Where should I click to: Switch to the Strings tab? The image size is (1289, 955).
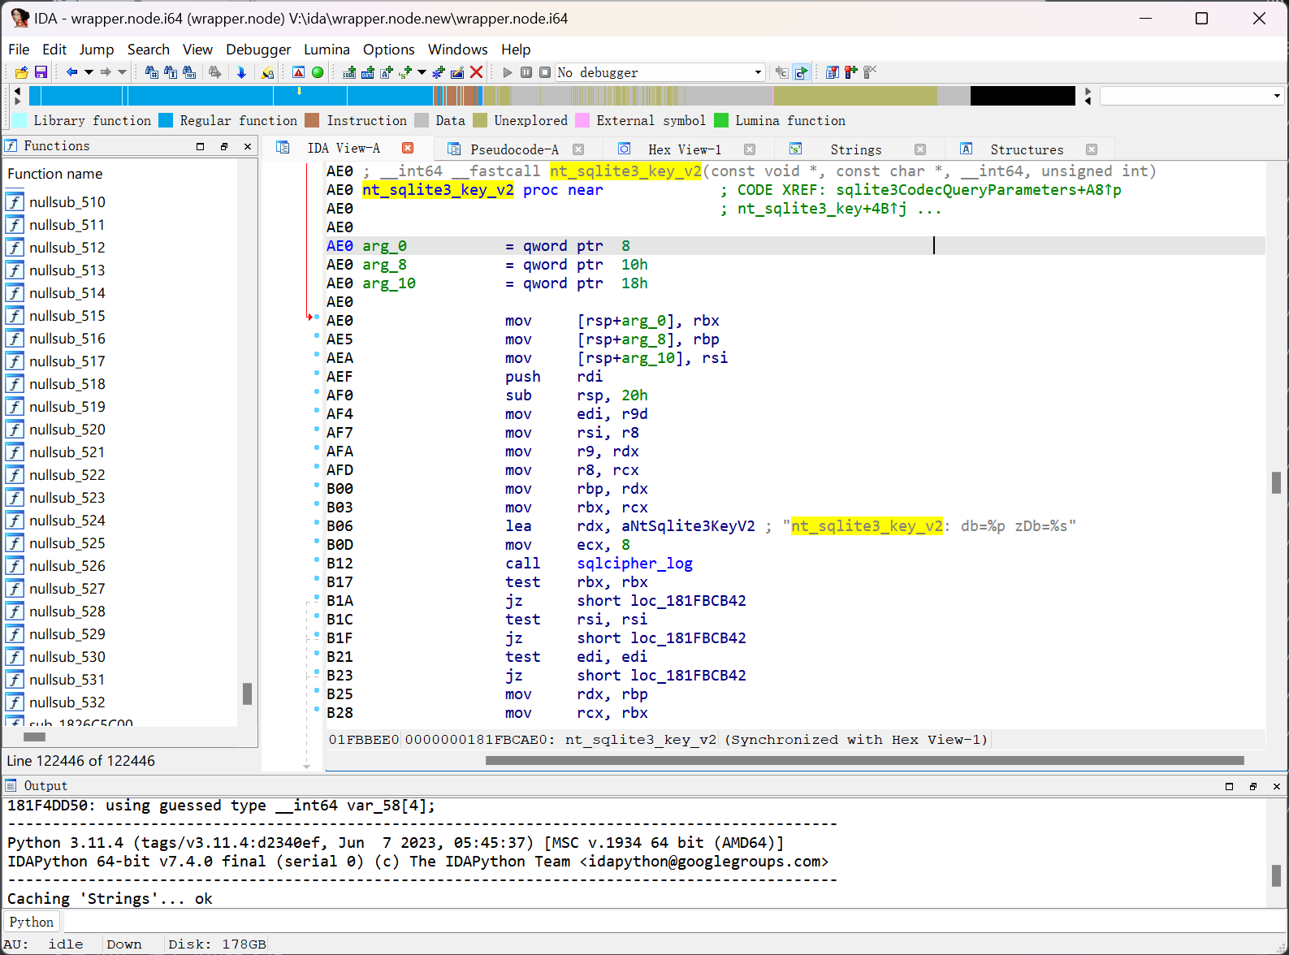click(855, 149)
